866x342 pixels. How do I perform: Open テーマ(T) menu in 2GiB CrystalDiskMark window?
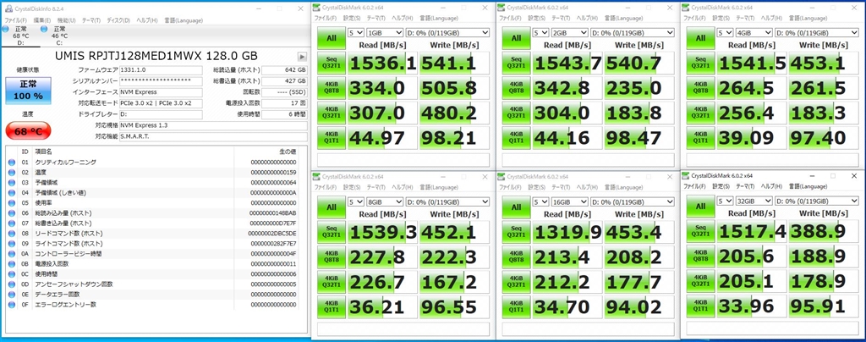pos(562,19)
